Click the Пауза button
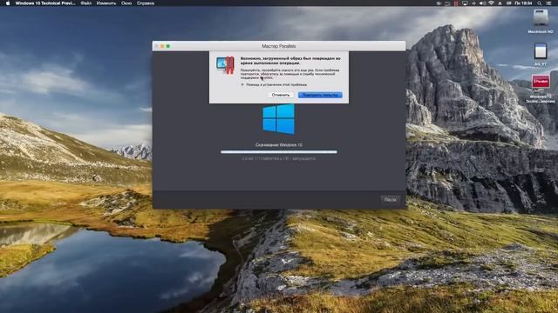This screenshot has height=313, width=558. [x=390, y=199]
